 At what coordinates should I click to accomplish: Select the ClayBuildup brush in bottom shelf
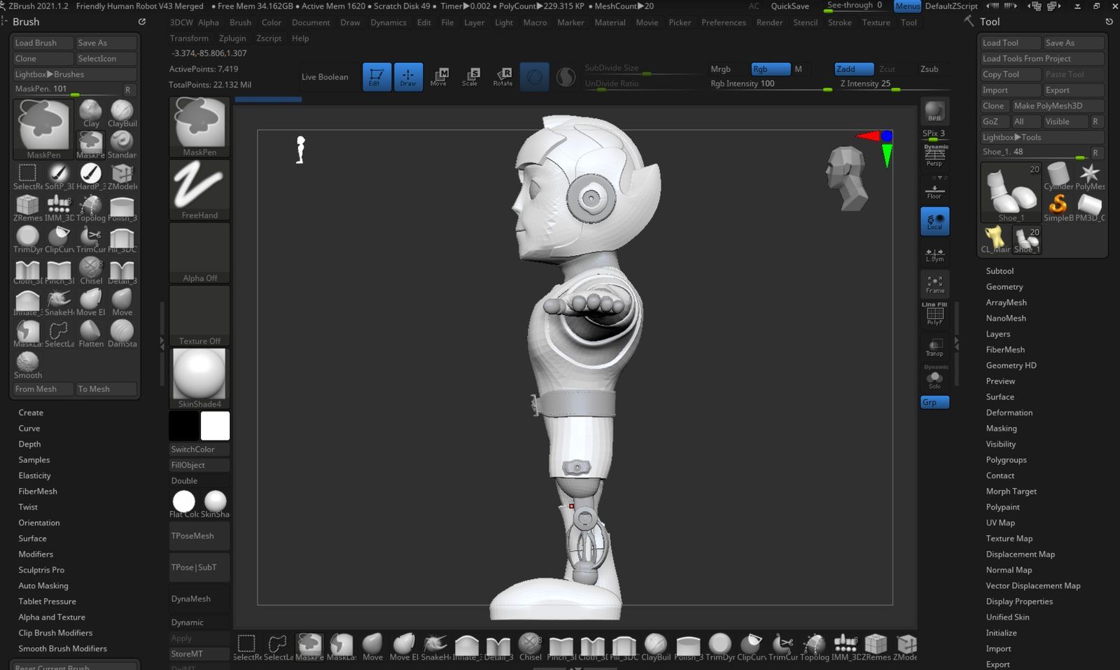tap(655, 647)
